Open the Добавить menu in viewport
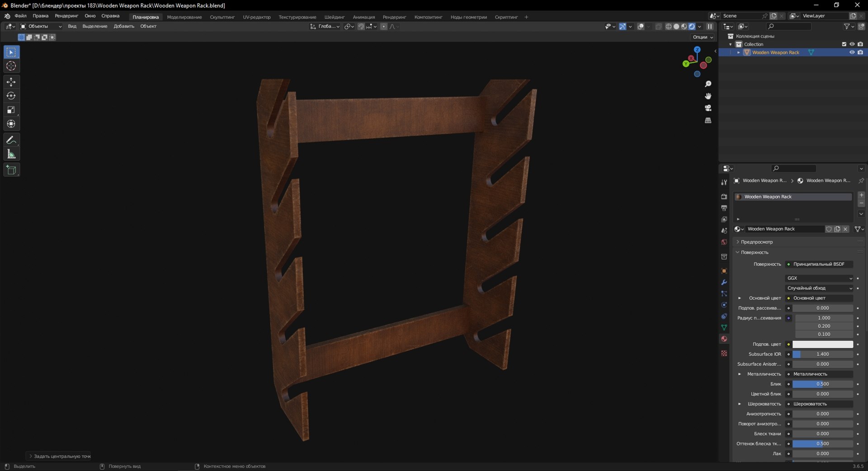 (x=124, y=26)
